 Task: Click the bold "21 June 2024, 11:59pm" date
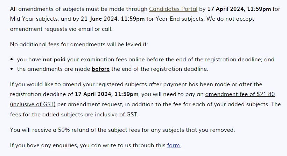pyautogui.click(x=113, y=19)
